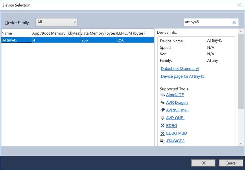Click the icon beside EDBG MSD link
This screenshot has width=245, height=170.
pyautogui.click(x=163, y=133)
